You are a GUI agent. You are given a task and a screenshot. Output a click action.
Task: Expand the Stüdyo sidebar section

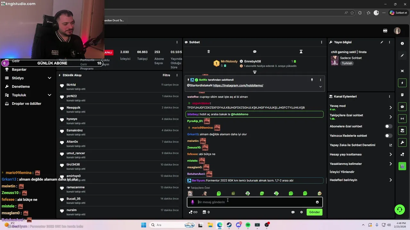(x=49, y=78)
